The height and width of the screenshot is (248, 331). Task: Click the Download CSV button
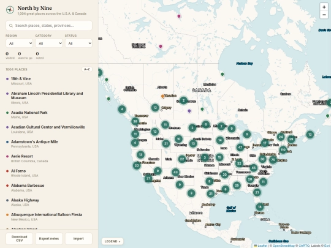[x=19, y=239]
